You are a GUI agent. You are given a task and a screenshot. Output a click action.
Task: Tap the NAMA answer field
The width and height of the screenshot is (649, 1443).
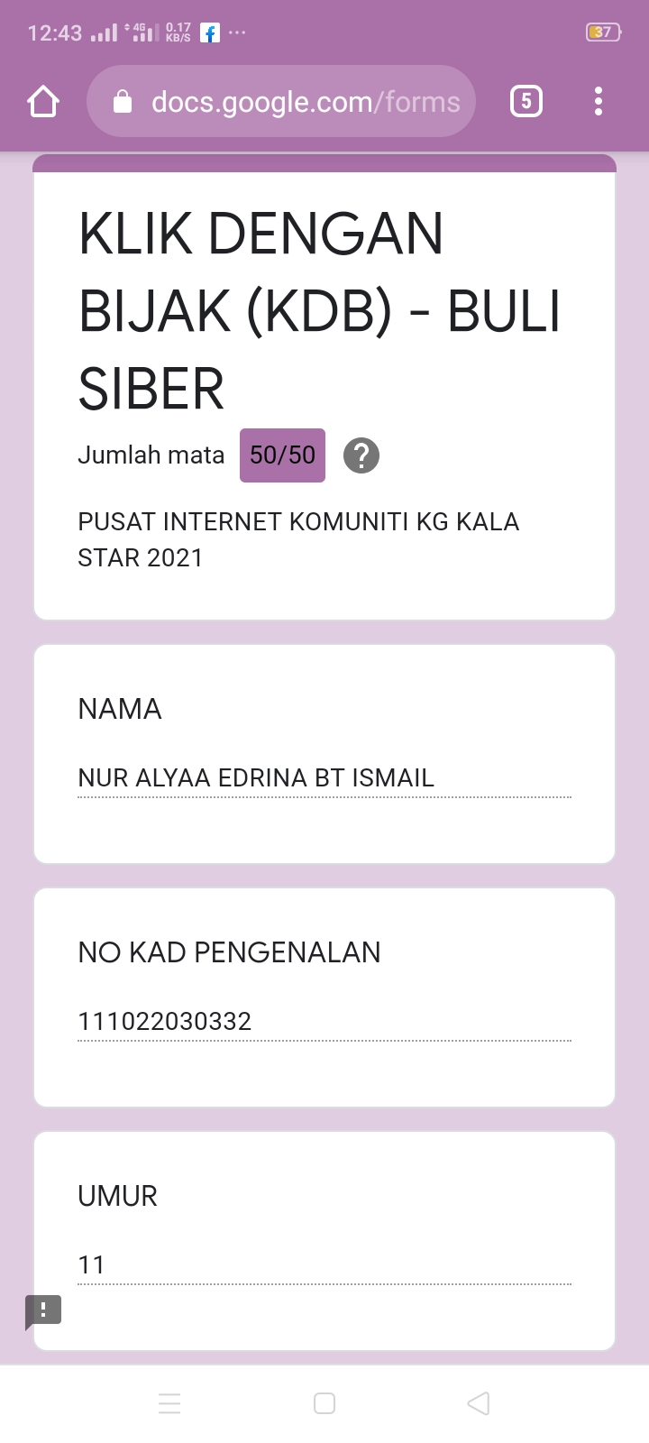(x=324, y=777)
